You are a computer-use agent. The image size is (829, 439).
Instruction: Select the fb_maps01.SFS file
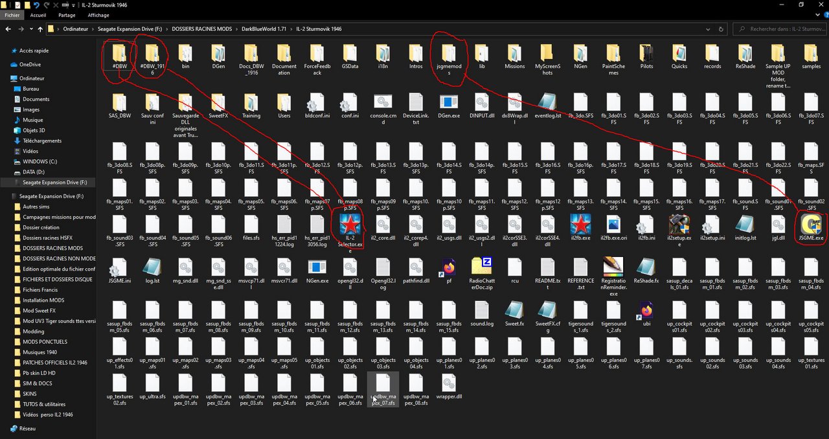point(119,194)
